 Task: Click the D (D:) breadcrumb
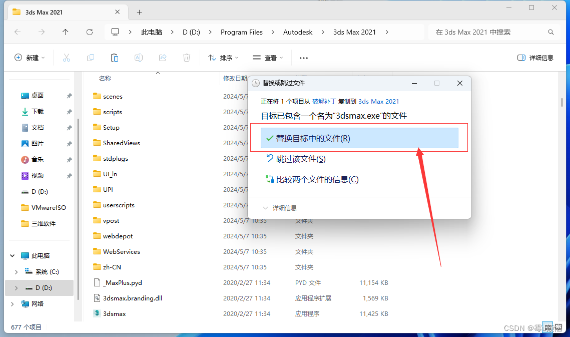pos(191,32)
